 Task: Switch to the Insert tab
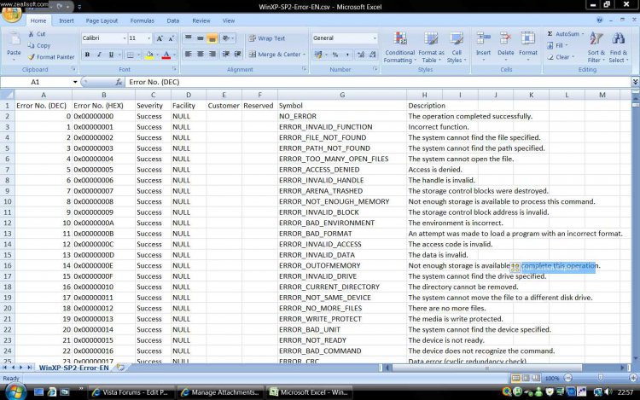click(66, 20)
